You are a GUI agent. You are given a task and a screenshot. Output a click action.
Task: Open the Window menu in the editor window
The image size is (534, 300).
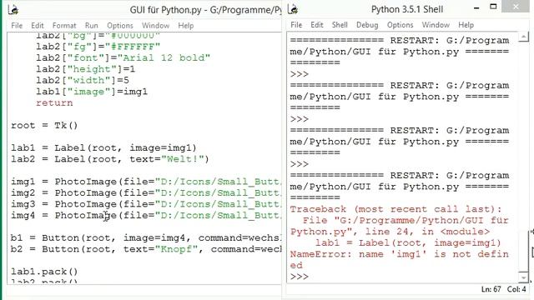pos(156,26)
